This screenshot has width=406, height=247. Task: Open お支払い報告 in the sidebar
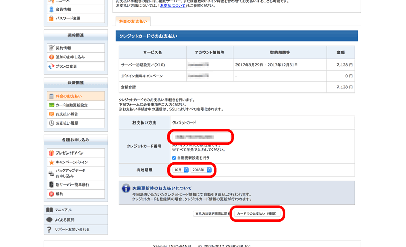point(76,114)
